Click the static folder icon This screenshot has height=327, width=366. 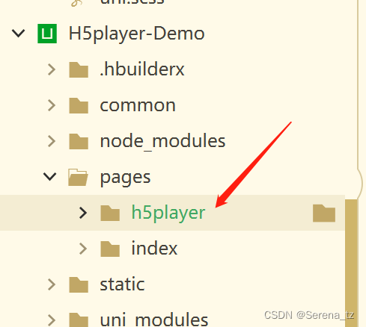point(79,284)
